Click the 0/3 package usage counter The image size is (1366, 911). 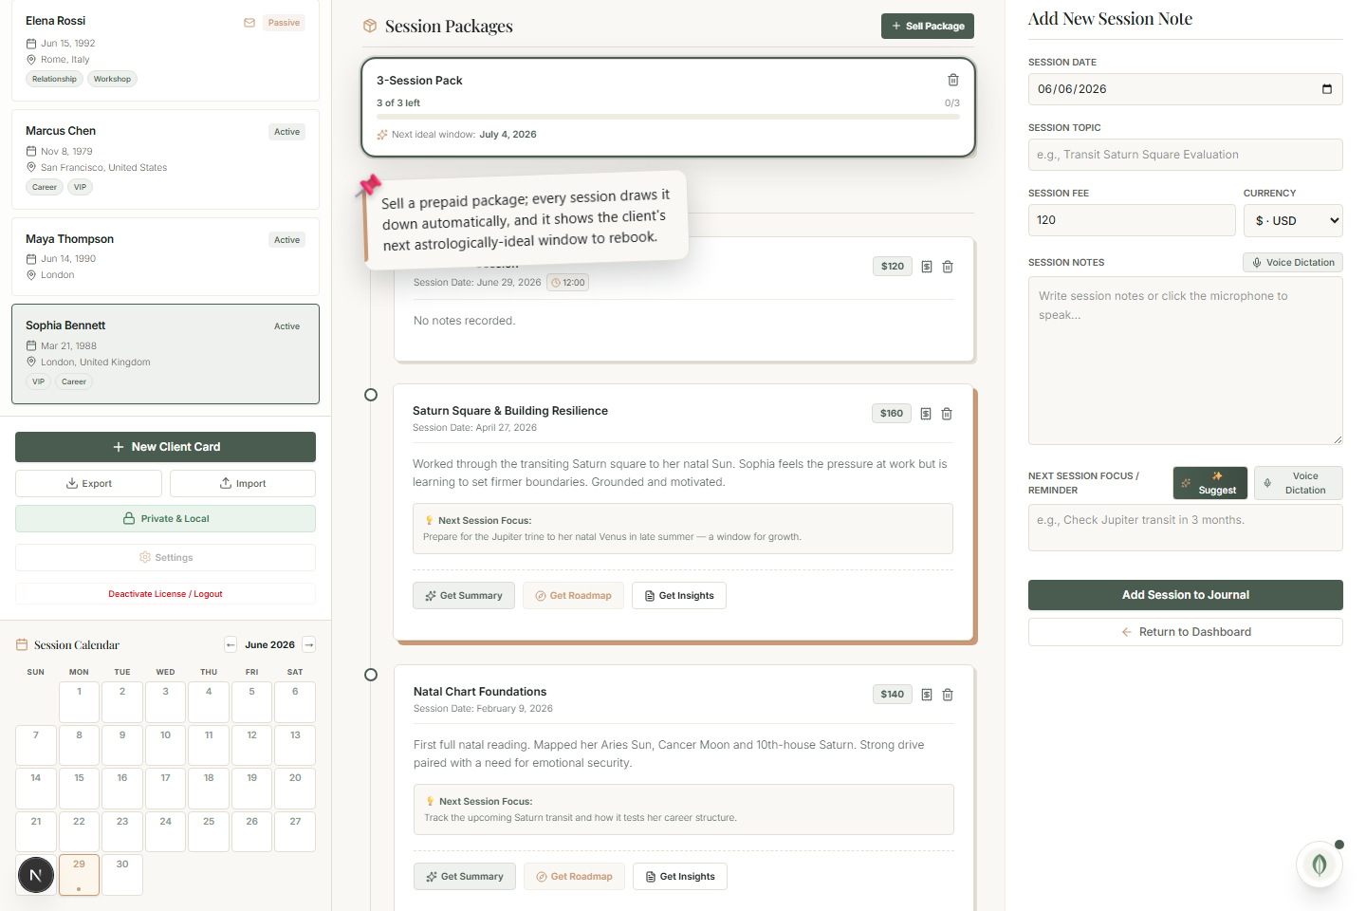point(952,103)
